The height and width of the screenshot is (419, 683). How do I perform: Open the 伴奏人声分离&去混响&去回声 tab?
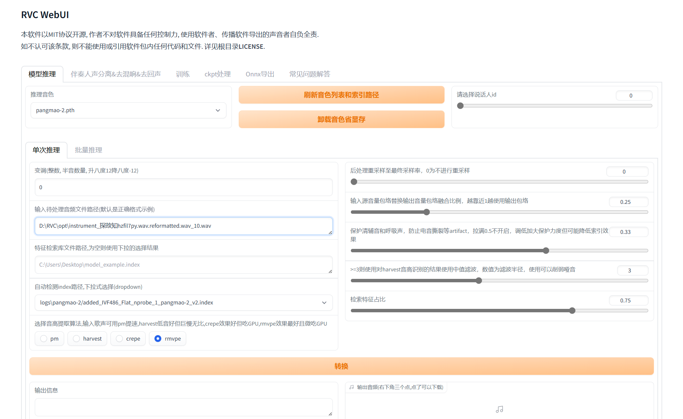[x=116, y=74]
